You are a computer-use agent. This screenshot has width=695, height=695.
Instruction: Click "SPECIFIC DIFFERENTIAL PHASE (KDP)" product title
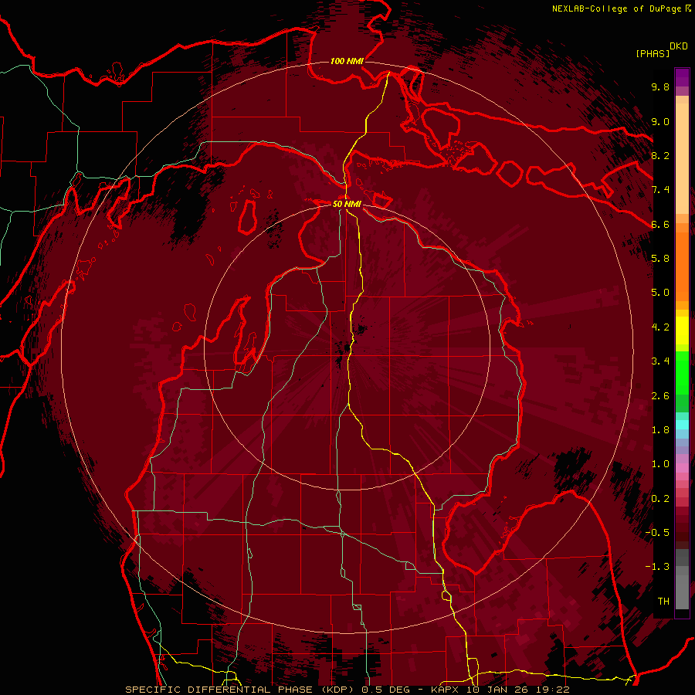pos(241,690)
